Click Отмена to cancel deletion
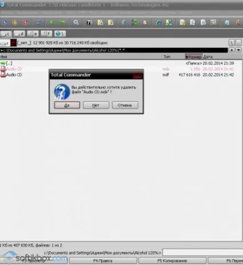Image resolution: width=243 pixels, height=265 pixels. 125,105
